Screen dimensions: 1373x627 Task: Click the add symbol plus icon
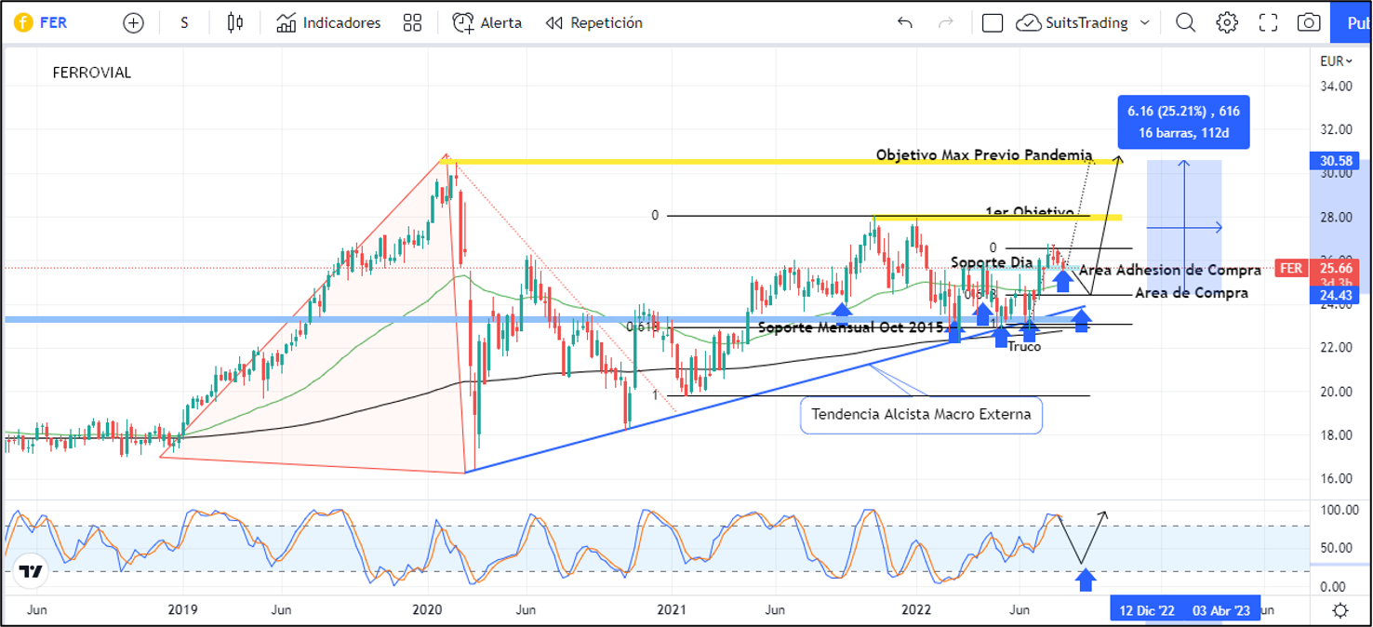pos(133,23)
